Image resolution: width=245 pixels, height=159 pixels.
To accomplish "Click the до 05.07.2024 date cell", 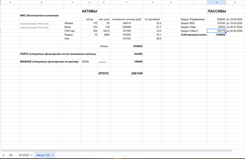I will pos(235,27).
